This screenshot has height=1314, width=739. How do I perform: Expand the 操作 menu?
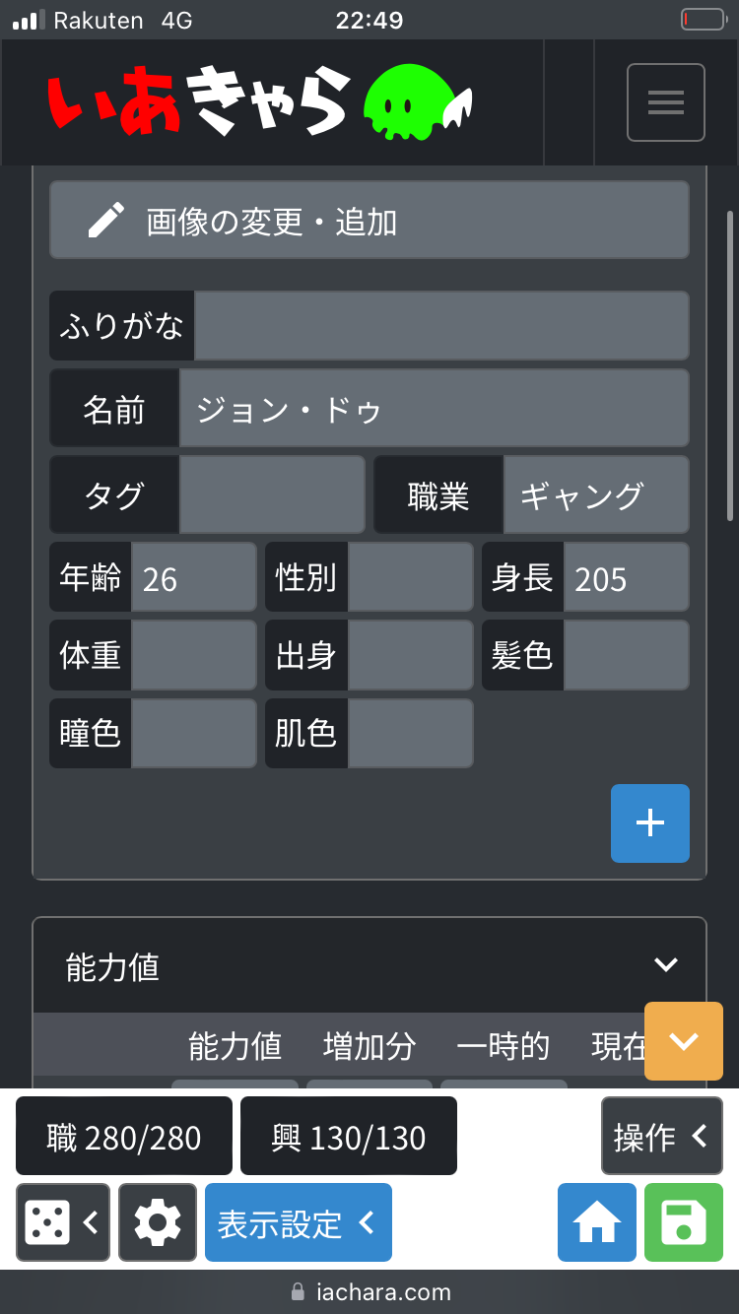pos(661,1137)
